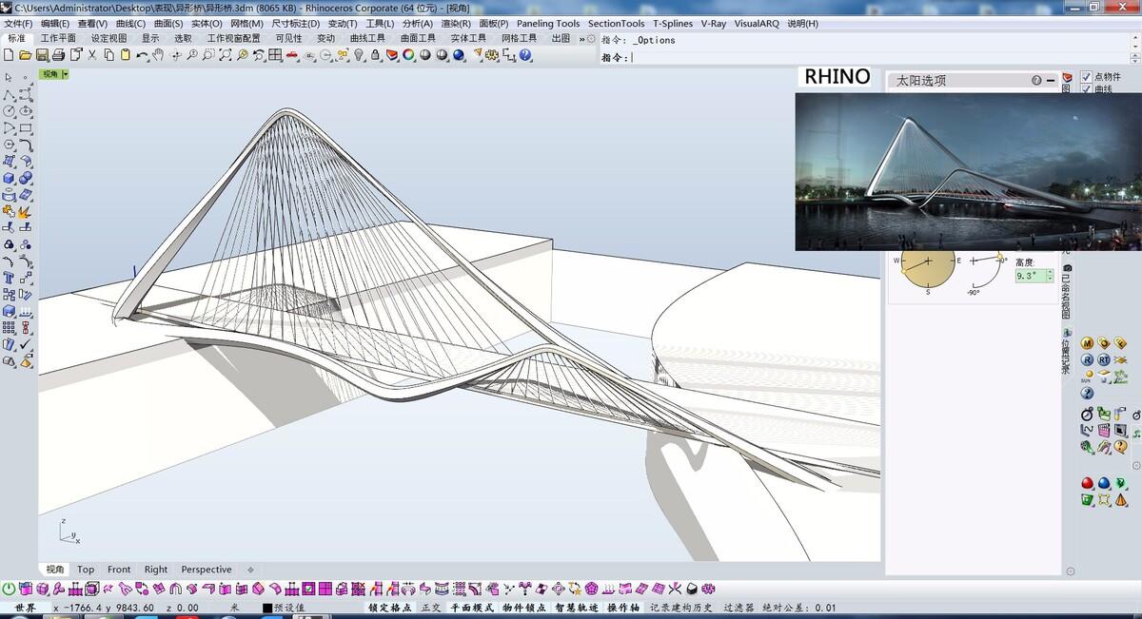
Task: Click the red sphere icon in right panel
Action: click(1087, 483)
